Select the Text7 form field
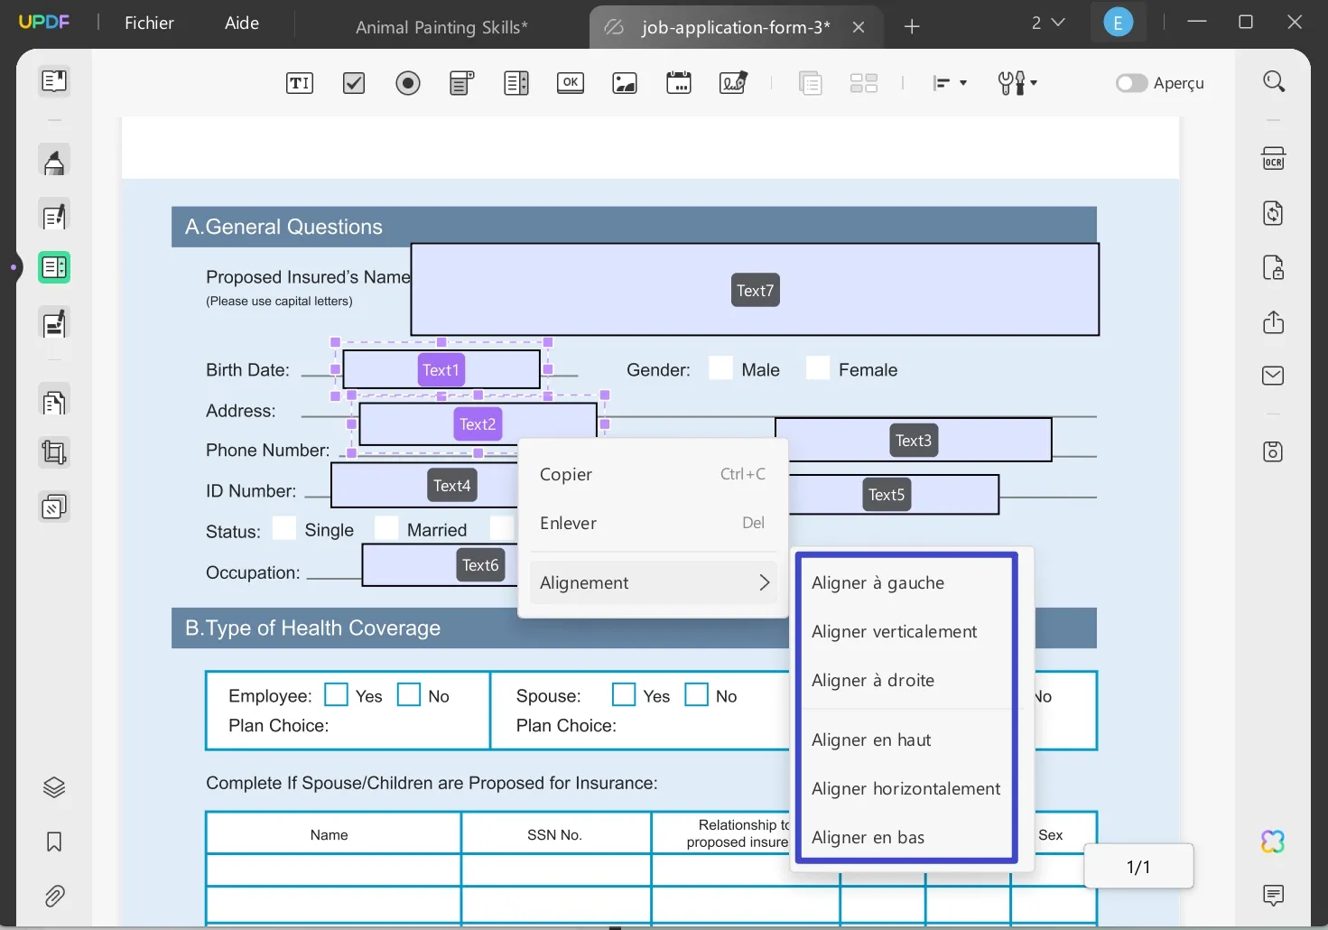This screenshot has width=1328, height=930. click(x=755, y=290)
